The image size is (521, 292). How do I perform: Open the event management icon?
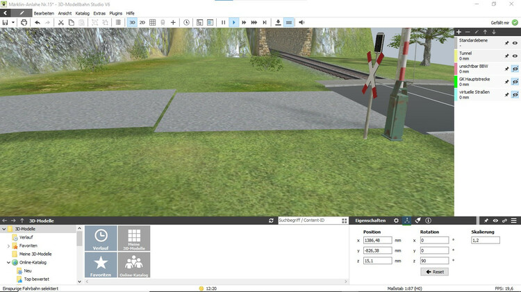point(199,23)
